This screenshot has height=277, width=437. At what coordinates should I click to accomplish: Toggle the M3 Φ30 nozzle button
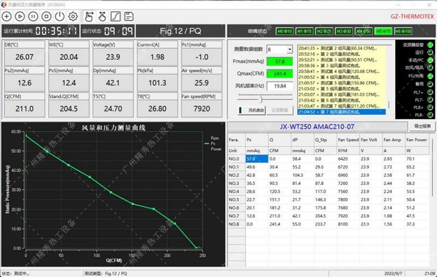tap(344, 31)
